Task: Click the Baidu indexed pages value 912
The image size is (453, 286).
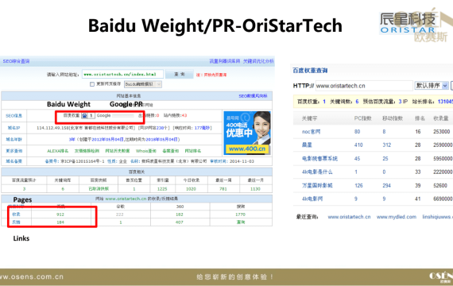Action: (60, 214)
